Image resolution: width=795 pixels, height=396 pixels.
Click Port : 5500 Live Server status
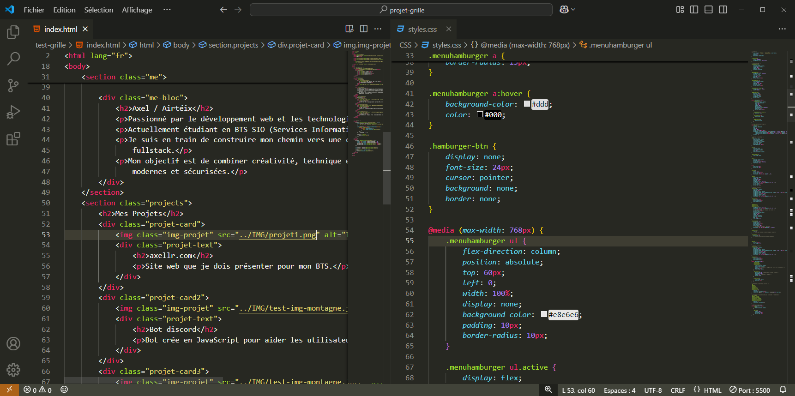(750, 390)
